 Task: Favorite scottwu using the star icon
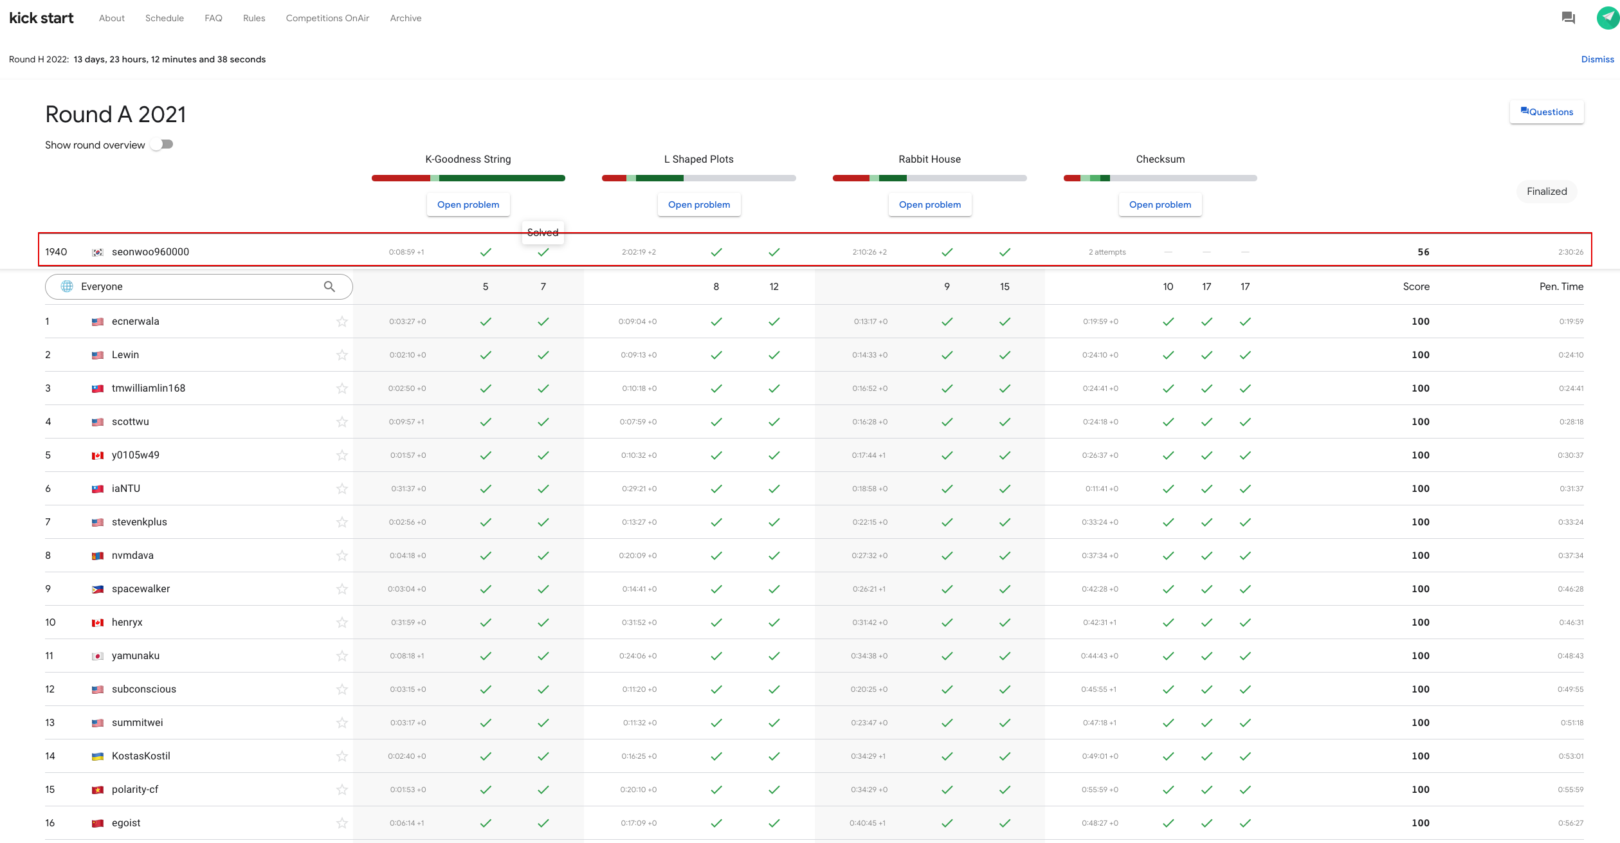click(341, 422)
